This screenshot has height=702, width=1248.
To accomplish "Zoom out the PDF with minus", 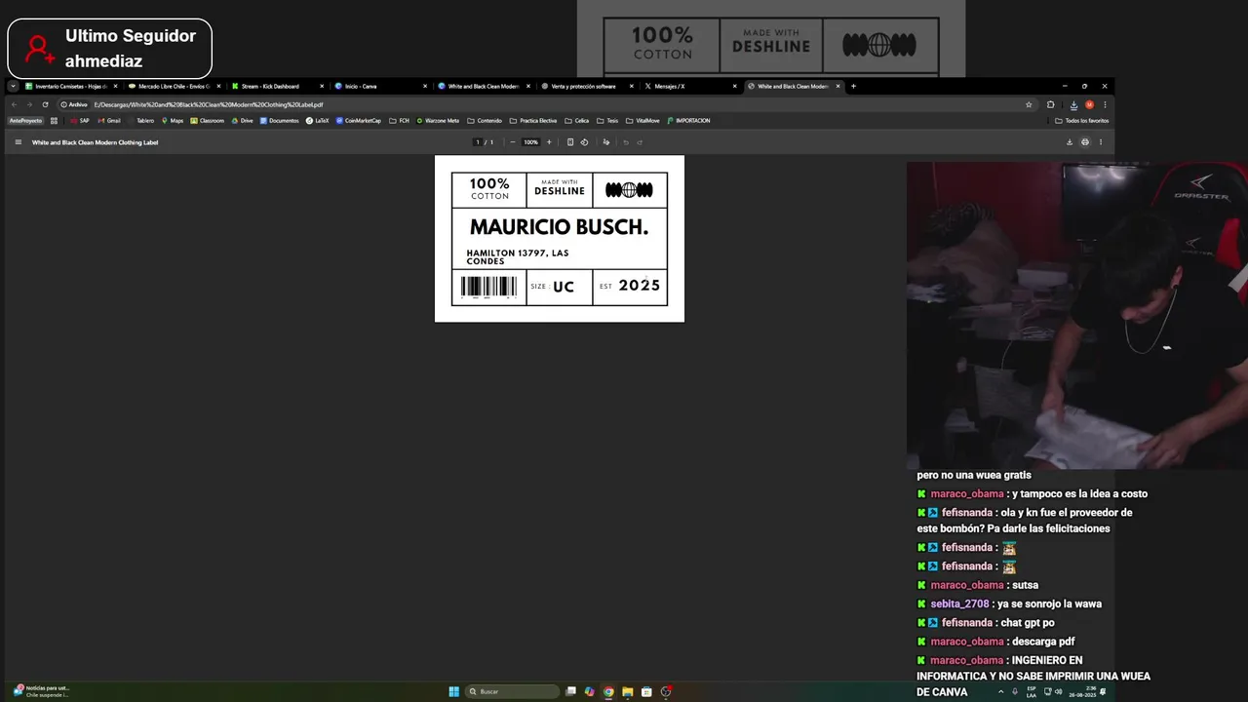I will click(x=513, y=142).
